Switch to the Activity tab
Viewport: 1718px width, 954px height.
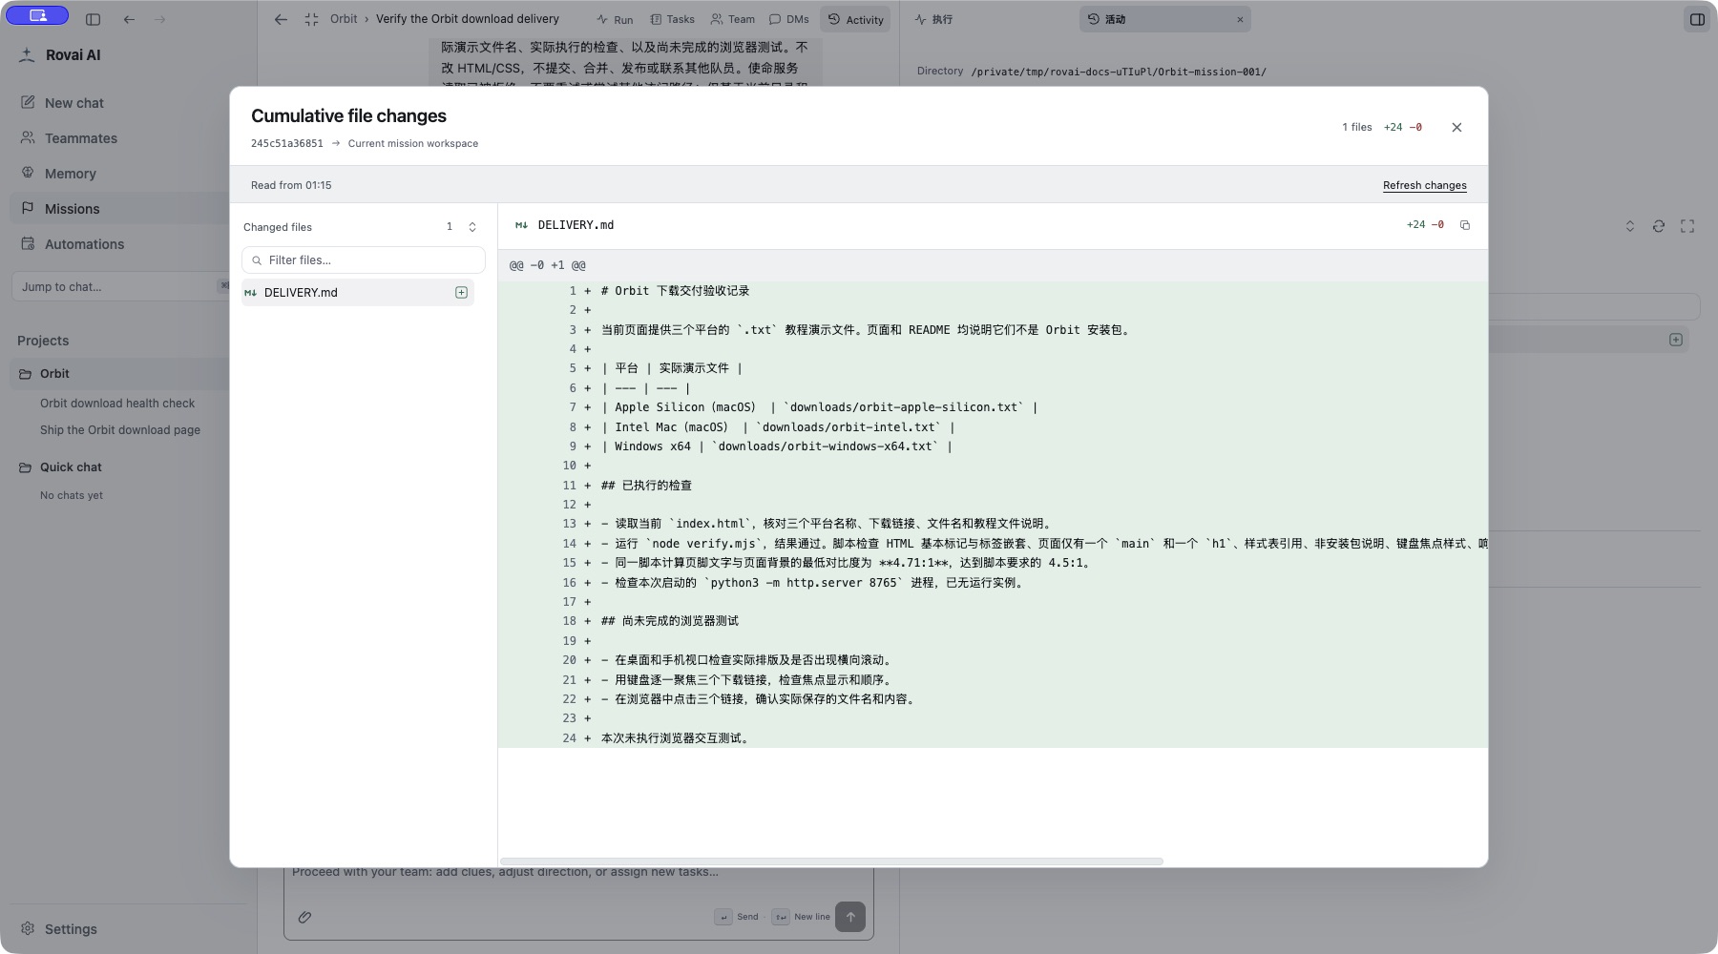coord(855,19)
